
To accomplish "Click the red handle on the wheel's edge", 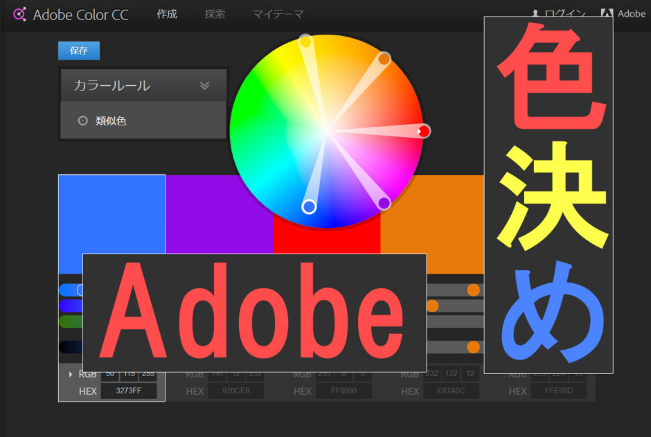I will coord(424,131).
